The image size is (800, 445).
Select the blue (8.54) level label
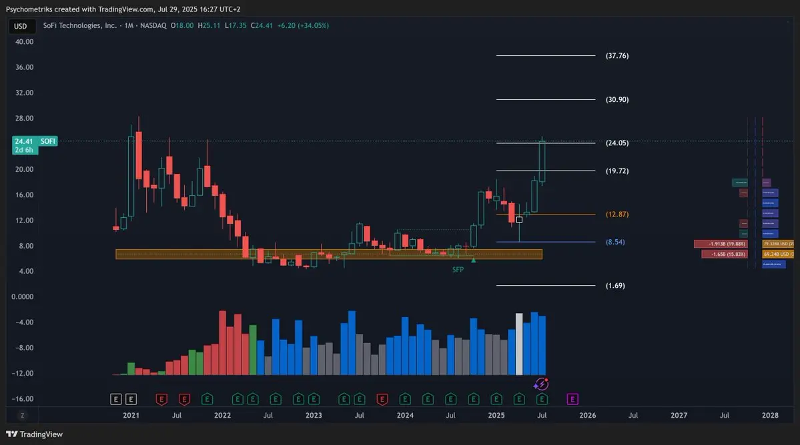pyautogui.click(x=615, y=242)
